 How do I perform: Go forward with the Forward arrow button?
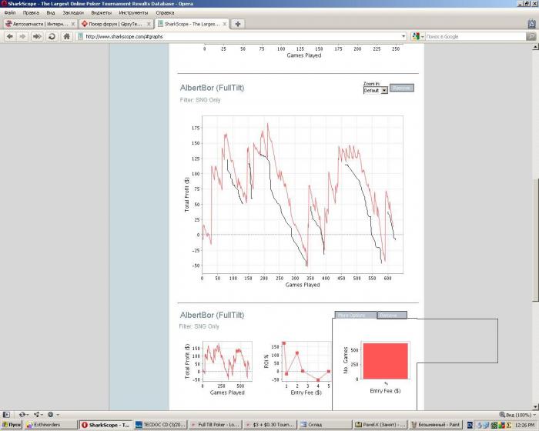[22, 36]
